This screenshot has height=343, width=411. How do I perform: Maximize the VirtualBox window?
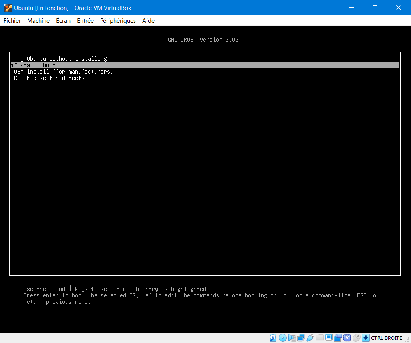[x=375, y=8]
